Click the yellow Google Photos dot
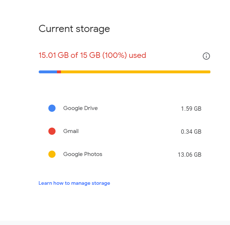Viewport: 230px width, 225px height. [52, 154]
